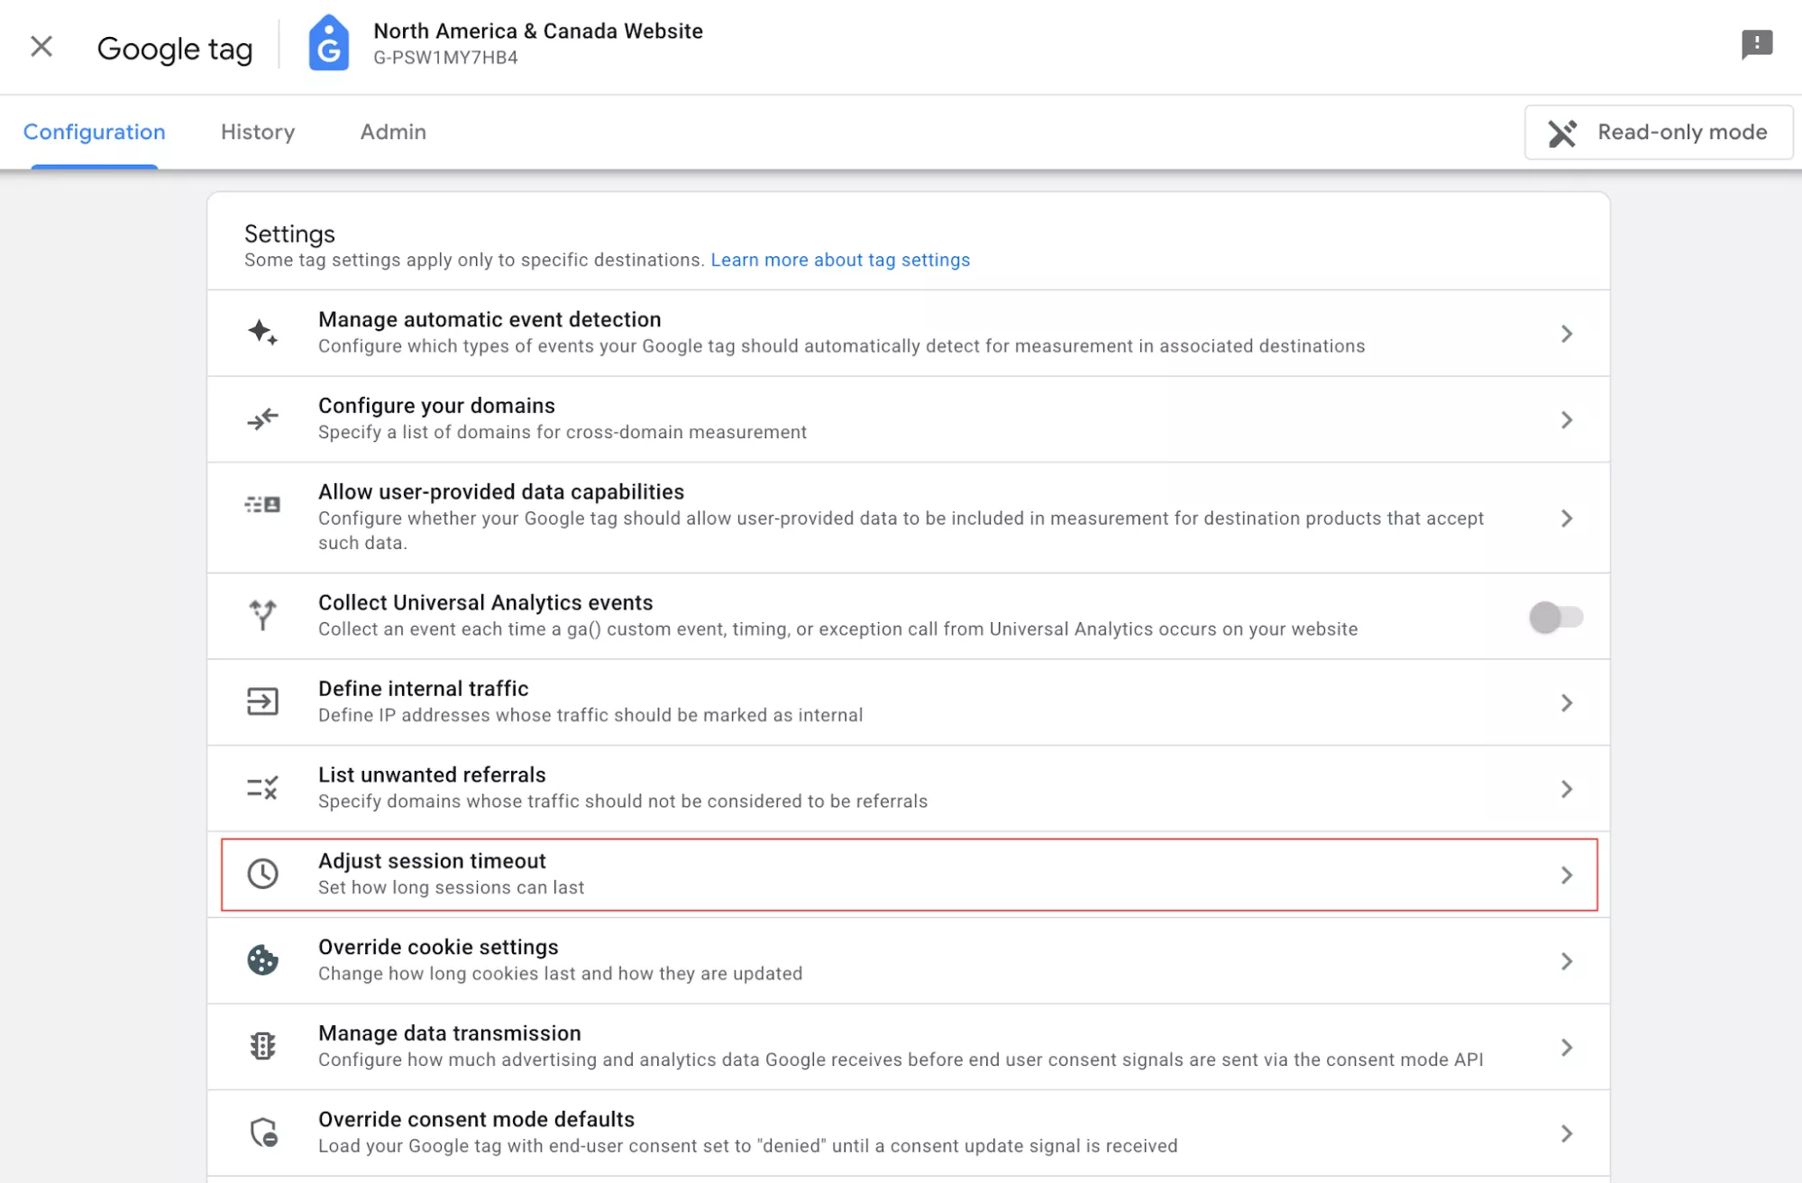Expand the Adjust session timeout chevron
1802x1183 pixels.
[x=1567, y=875]
